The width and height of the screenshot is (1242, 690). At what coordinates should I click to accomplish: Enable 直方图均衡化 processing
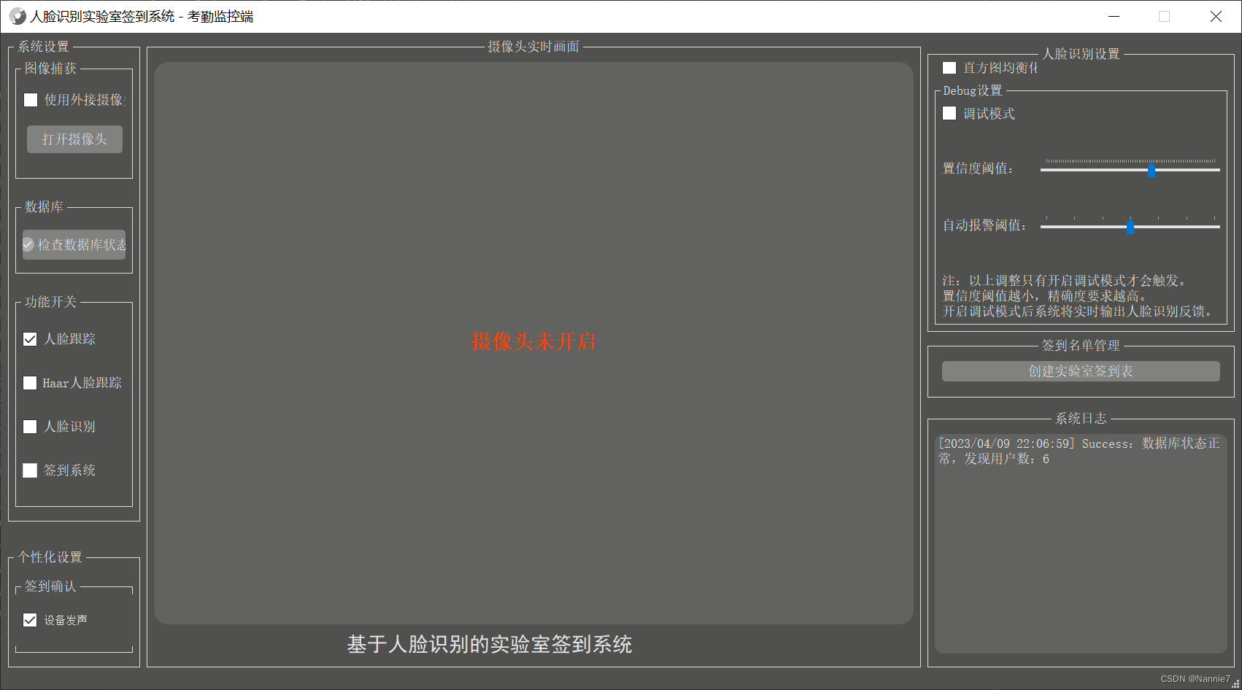[x=949, y=67]
